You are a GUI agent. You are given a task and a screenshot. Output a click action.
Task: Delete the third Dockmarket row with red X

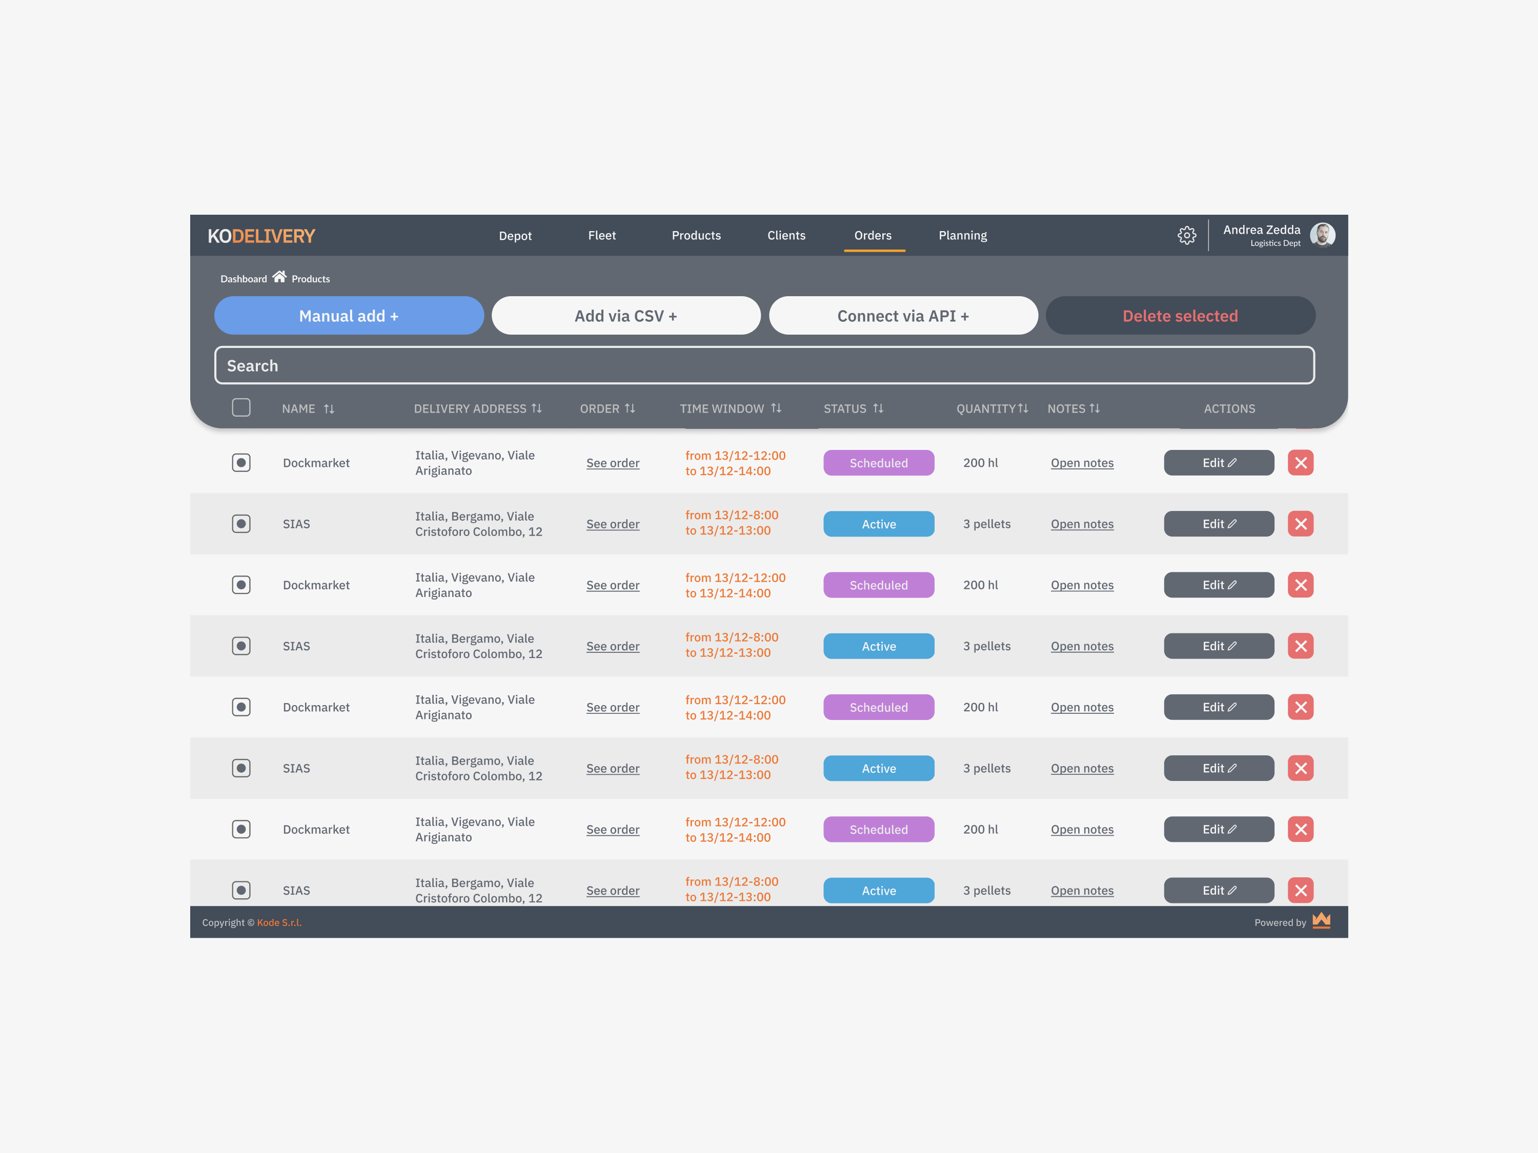pos(1300,708)
